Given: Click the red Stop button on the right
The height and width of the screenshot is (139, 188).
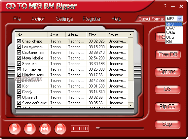Looking at the screenshot, I should (168, 124).
